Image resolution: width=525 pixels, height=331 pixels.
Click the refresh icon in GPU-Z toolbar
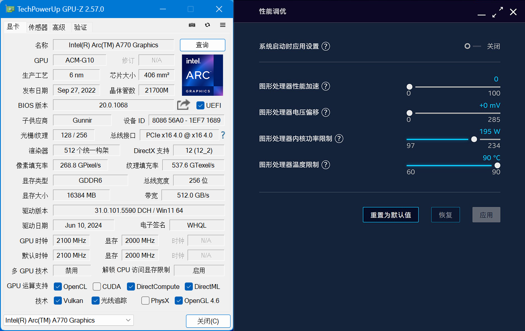[x=207, y=25]
